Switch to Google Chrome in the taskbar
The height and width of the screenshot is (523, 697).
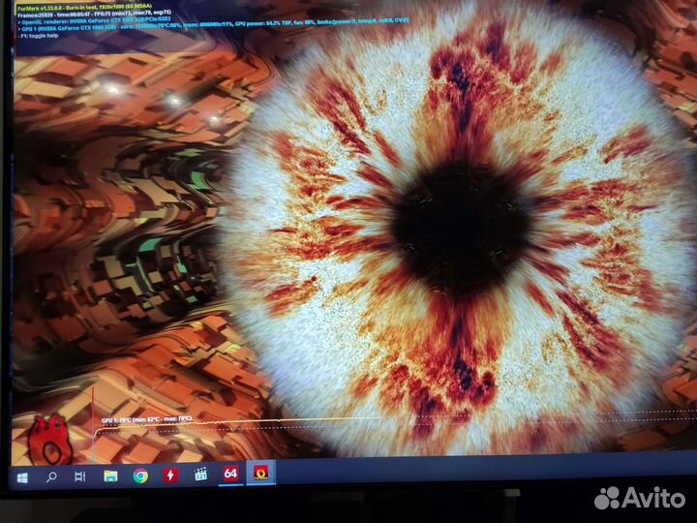click(140, 476)
